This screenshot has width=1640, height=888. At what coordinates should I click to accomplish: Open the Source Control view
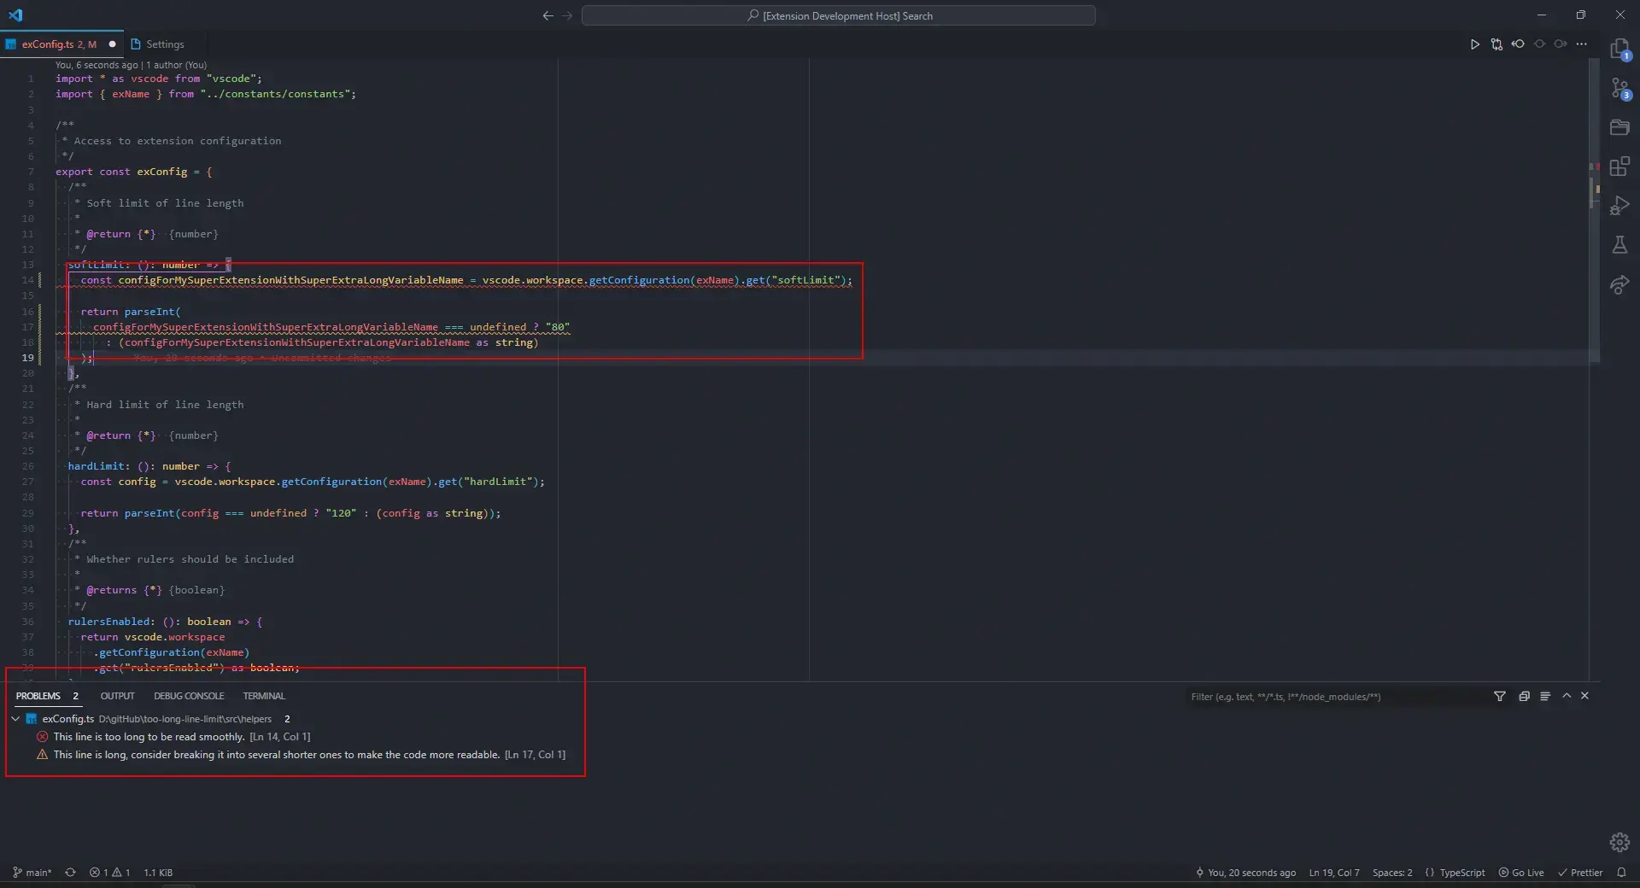(1619, 88)
